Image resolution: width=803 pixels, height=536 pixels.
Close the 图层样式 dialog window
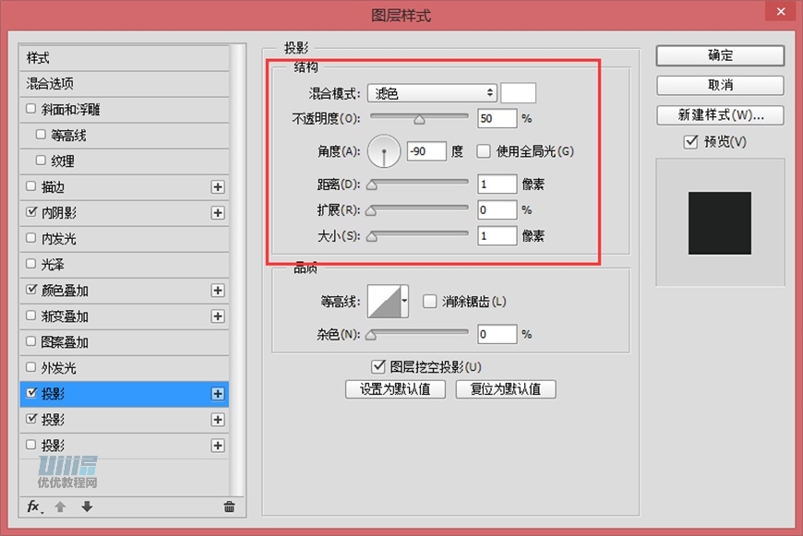click(781, 11)
